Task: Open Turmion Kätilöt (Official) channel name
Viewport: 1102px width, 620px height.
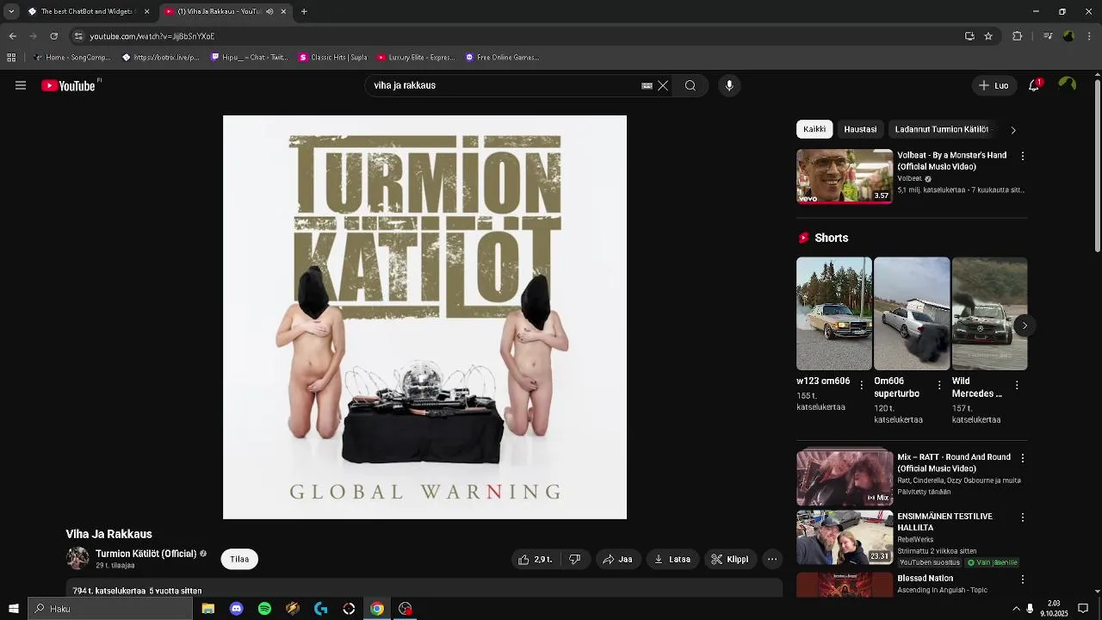Action: coord(145,554)
